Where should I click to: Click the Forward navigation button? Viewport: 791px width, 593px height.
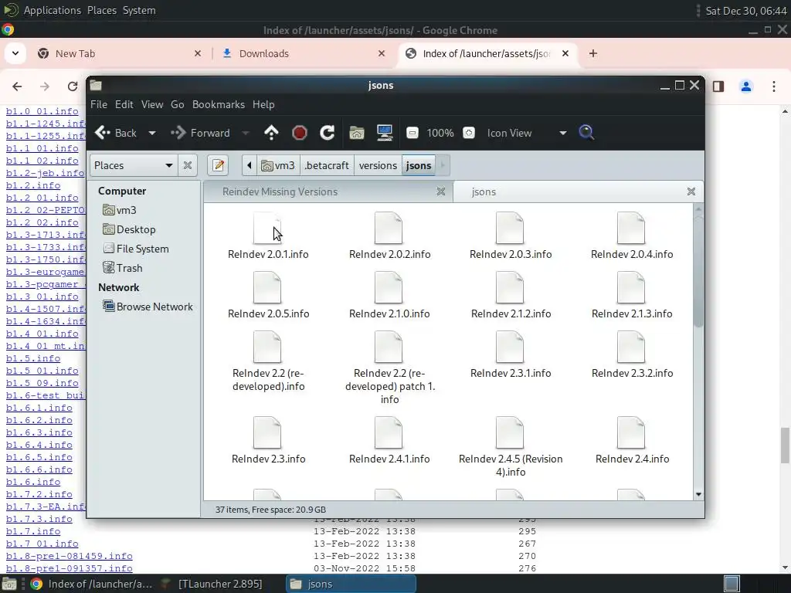[201, 133]
